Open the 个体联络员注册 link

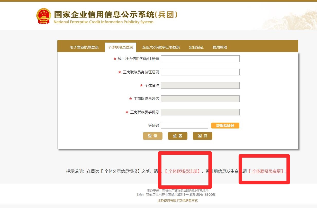click(183, 171)
